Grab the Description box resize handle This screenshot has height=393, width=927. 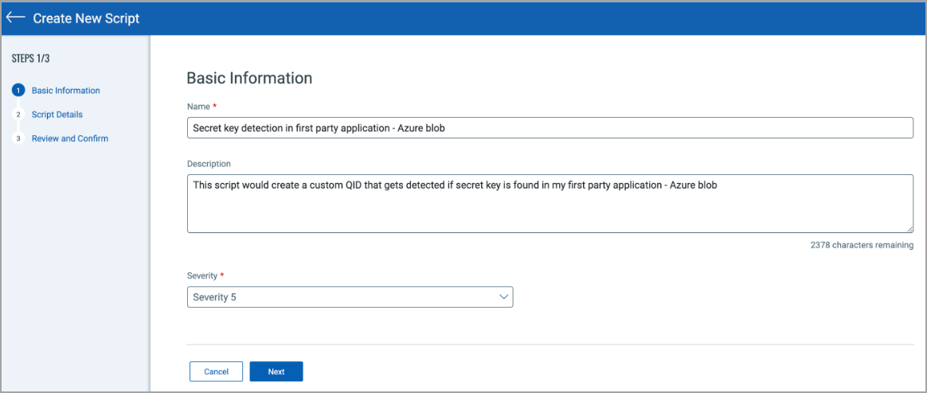(909, 228)
